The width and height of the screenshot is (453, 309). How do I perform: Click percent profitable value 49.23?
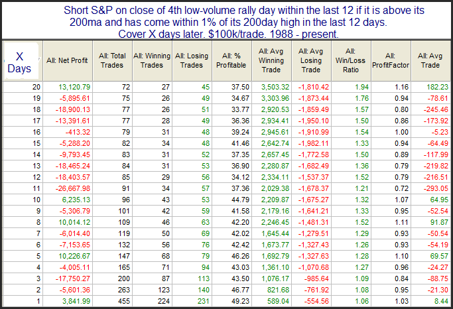pos(240,301)
